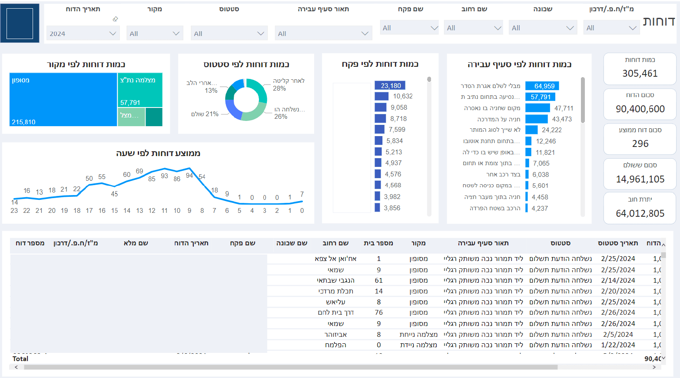Viewport: 680px width, 378px height.
Task: Click the status date cell 2/5/2024
Action: click(618, 335)
